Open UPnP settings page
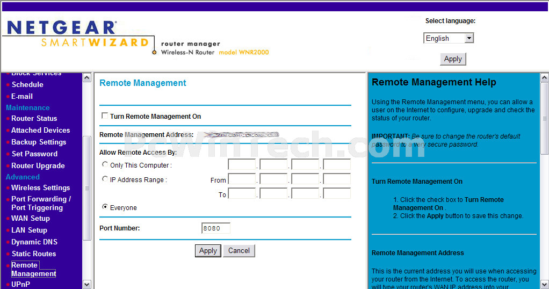 tap(20, 284)
